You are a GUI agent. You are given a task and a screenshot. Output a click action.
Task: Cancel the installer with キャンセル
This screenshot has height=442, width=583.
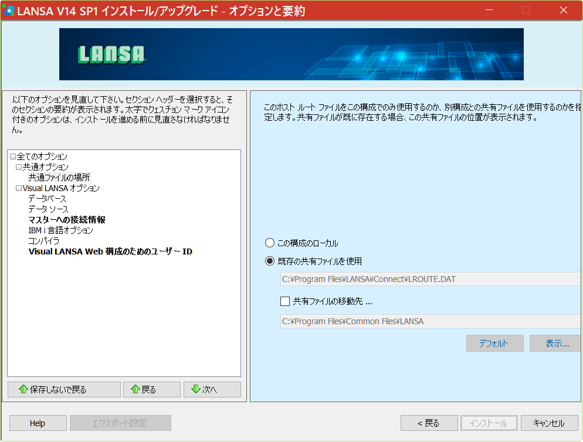549,423
